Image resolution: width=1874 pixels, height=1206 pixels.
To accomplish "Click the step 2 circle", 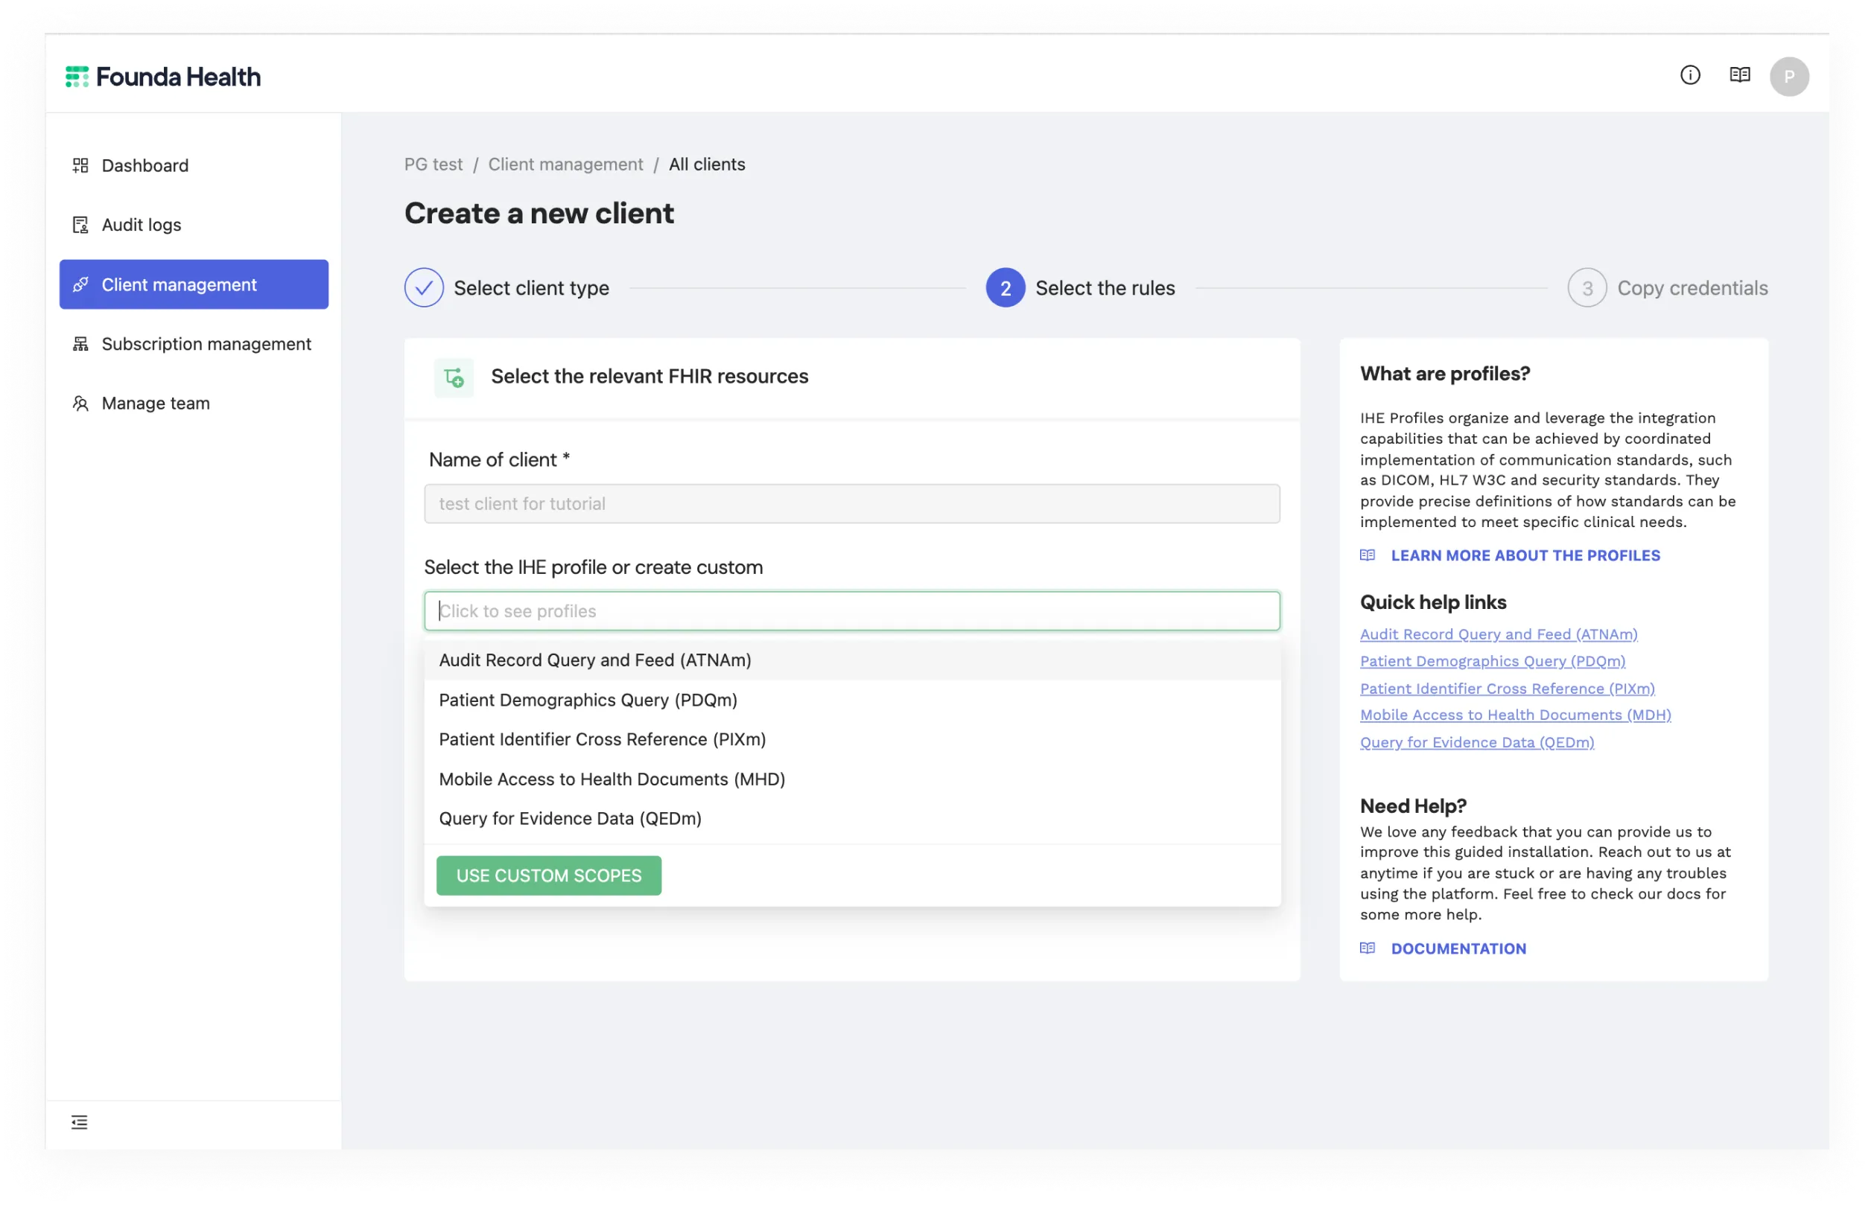I will click(1006, 287).
